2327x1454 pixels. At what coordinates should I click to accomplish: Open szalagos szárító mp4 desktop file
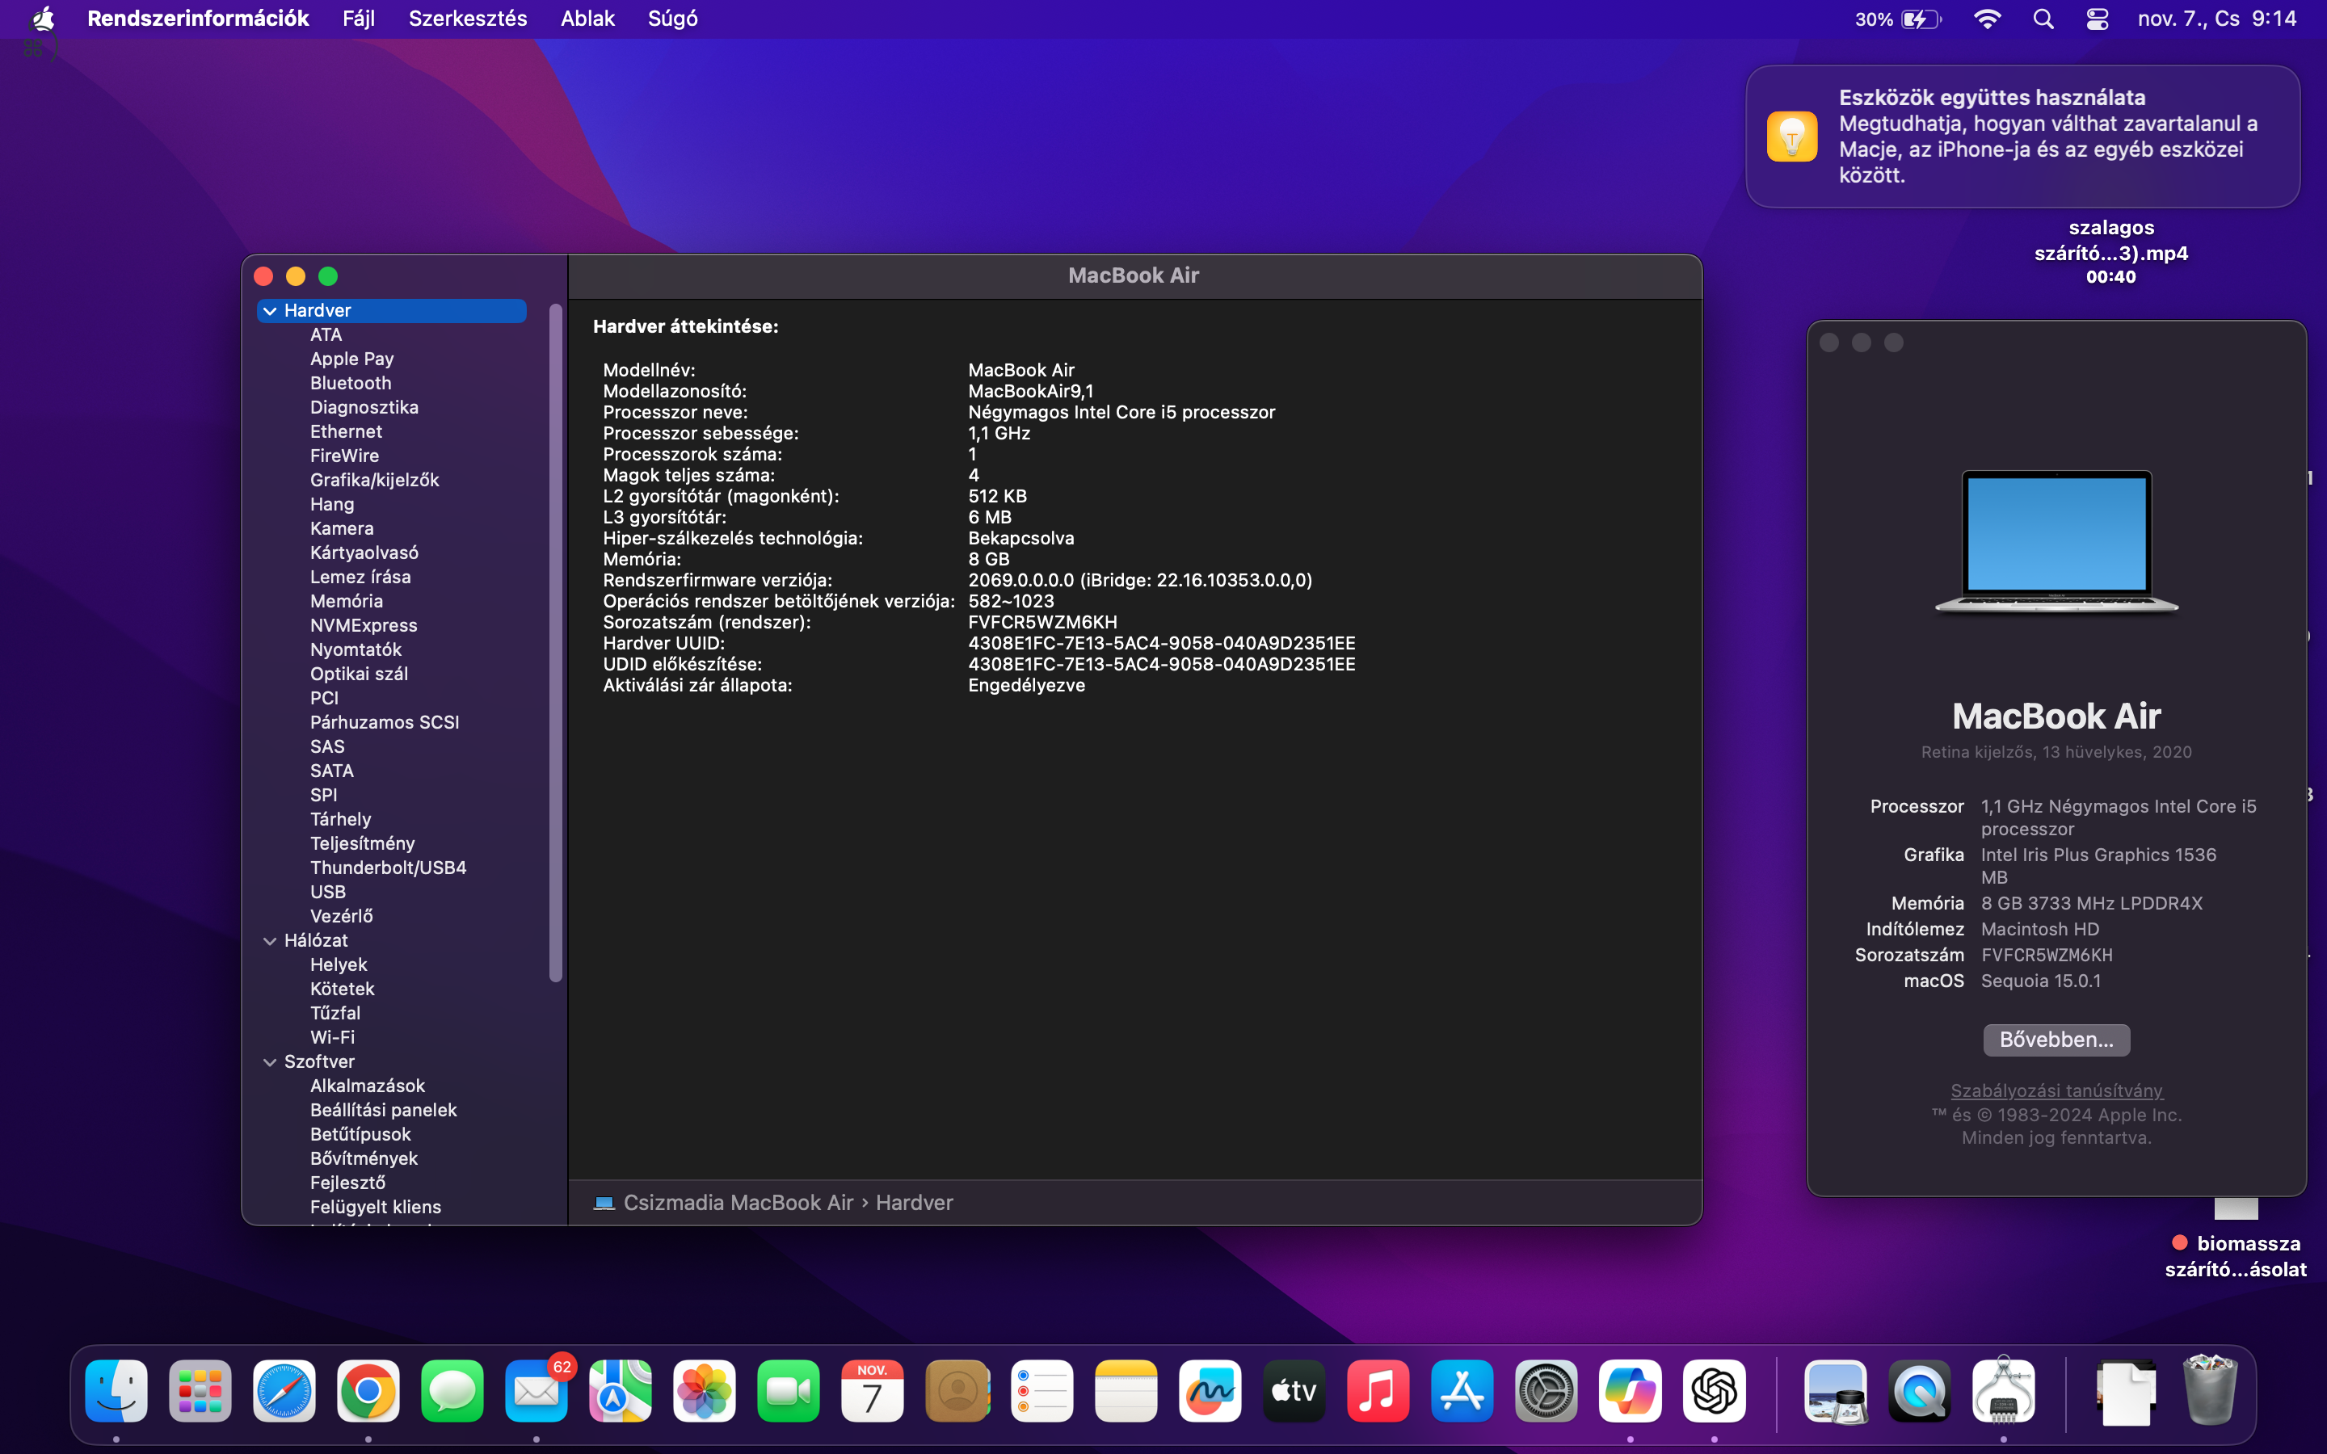point(2111,252)
